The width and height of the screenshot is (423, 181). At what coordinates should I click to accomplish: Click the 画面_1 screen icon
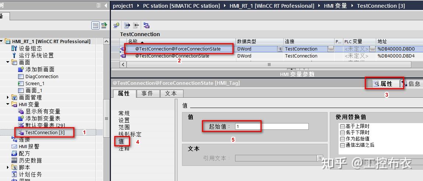click(x=21, y=90)
